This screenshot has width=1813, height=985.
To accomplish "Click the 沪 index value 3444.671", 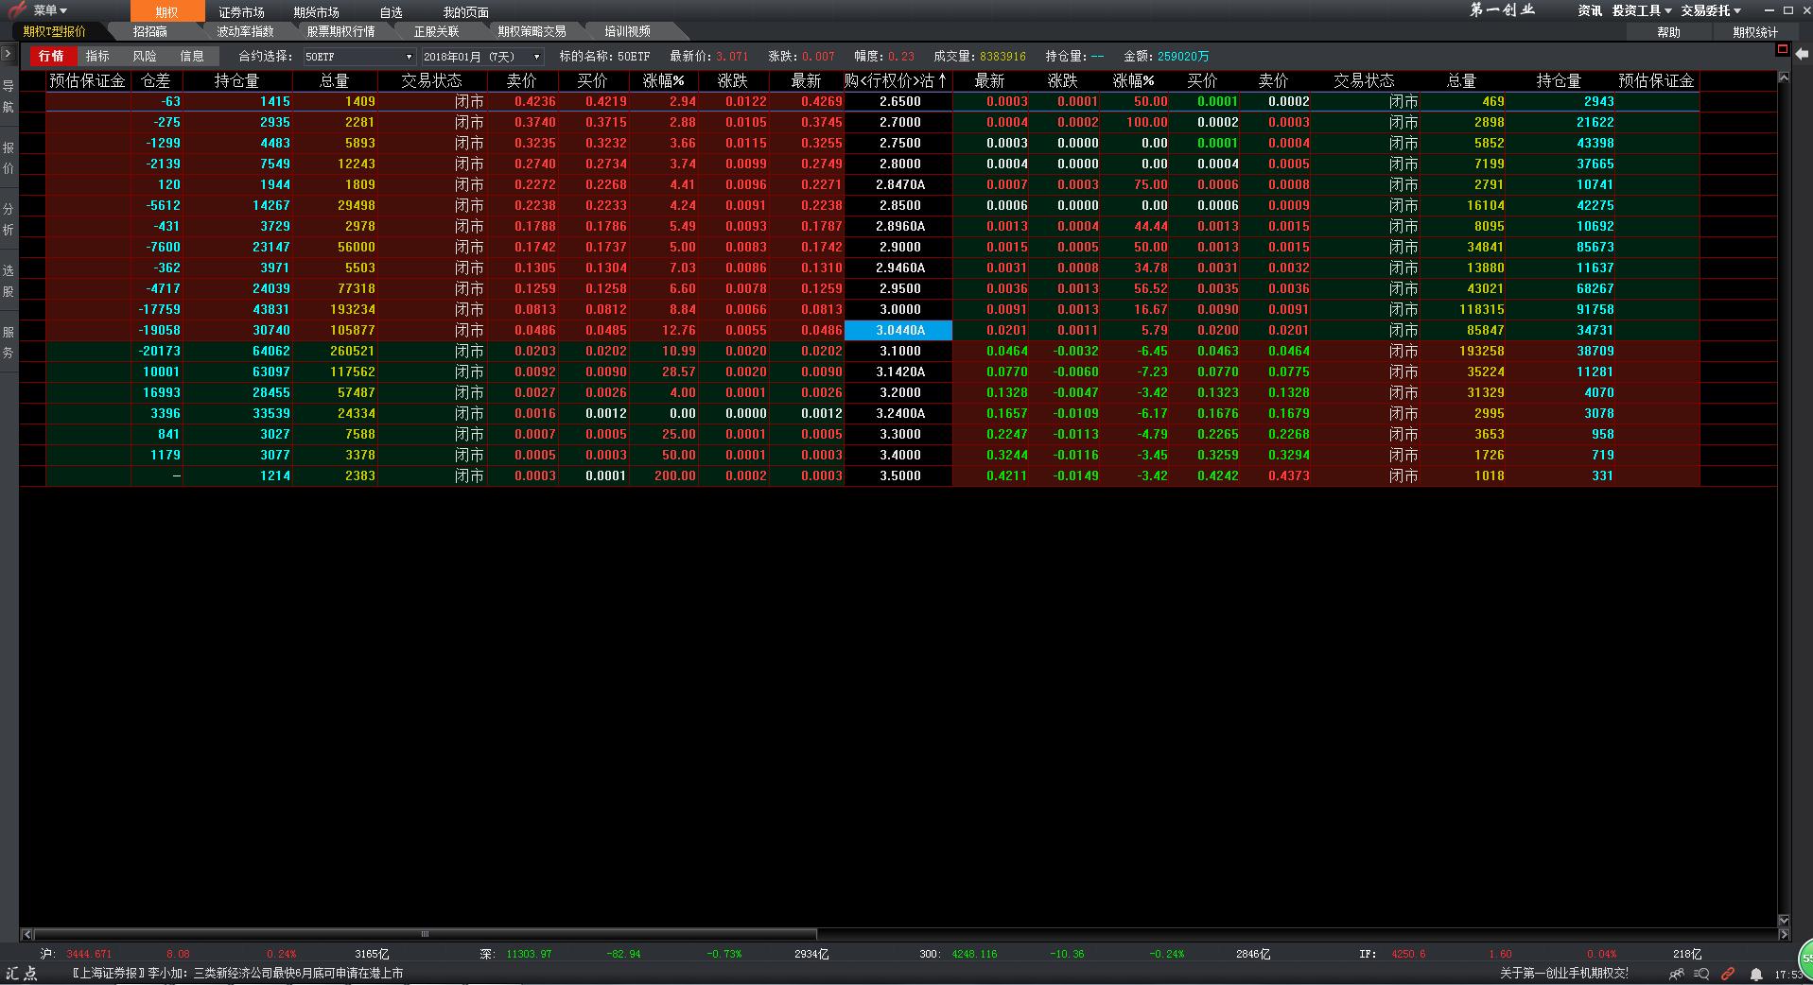I will (x=89, y=955).
